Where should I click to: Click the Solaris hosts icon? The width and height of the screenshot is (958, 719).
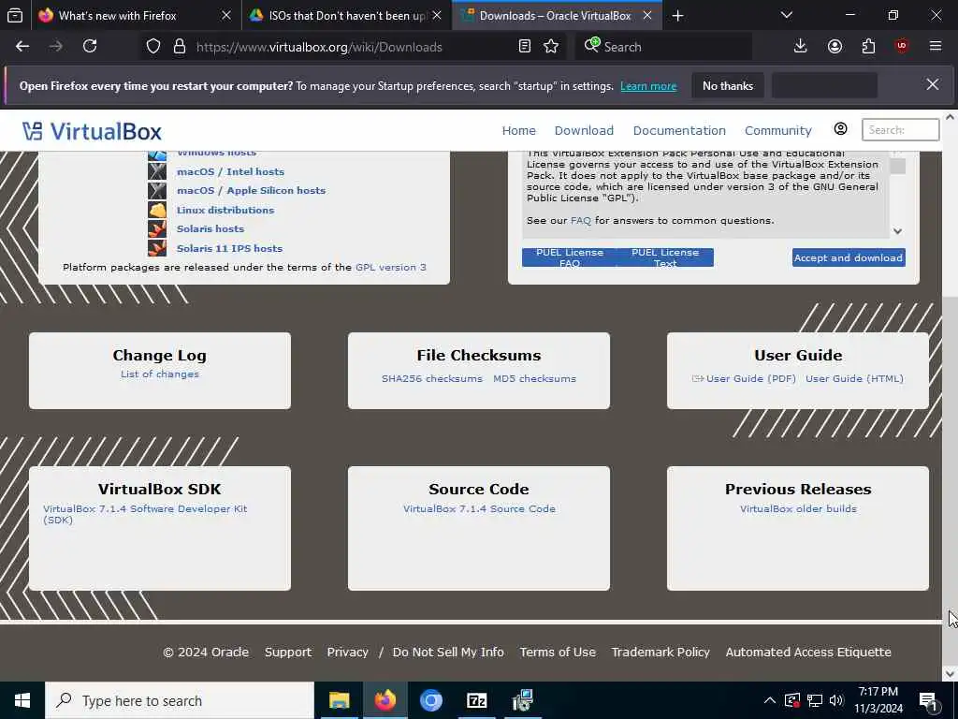point(157,228)
